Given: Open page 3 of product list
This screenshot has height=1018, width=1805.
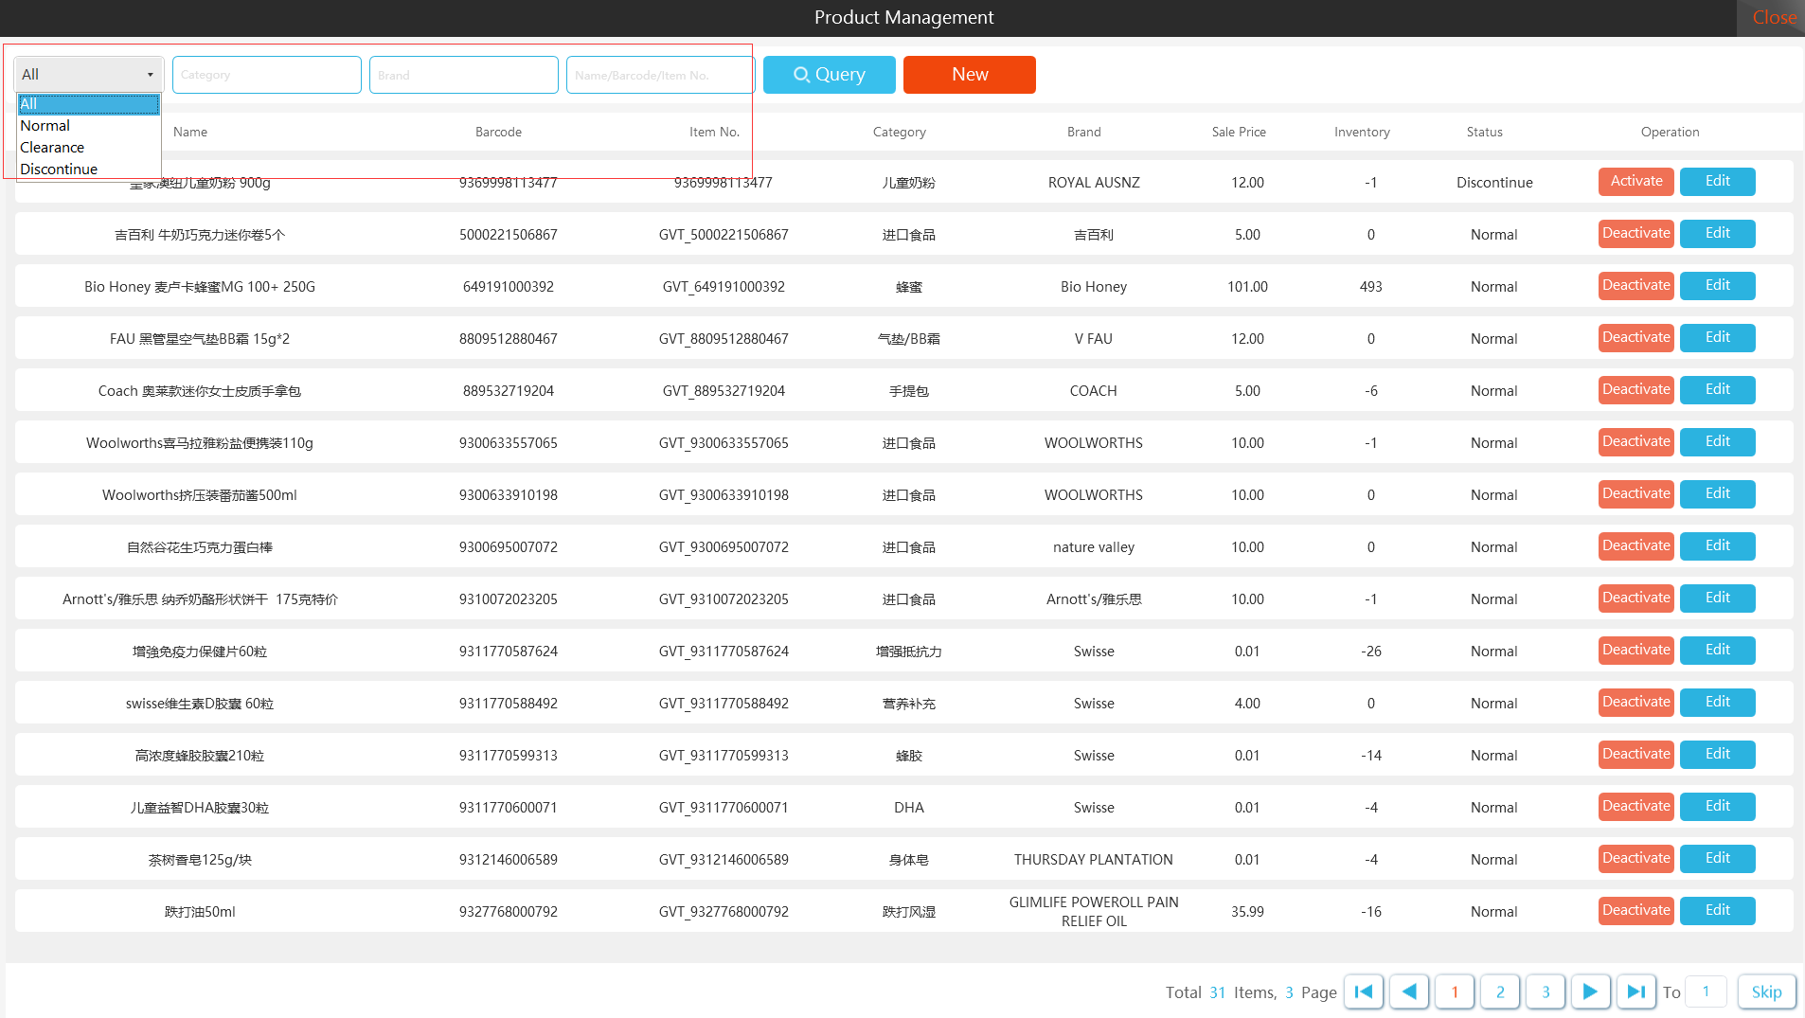Looking at the screenshot, I should pyautogui.click(x=1546, y=991).
